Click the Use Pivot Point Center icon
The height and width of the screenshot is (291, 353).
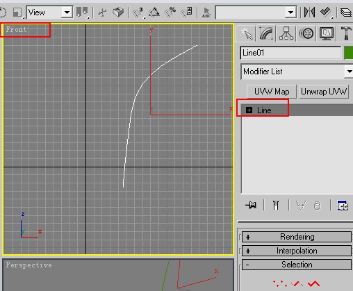[x=82, y=12]
